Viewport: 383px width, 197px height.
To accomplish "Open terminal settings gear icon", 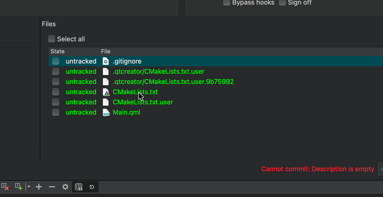I will (65, 187).
